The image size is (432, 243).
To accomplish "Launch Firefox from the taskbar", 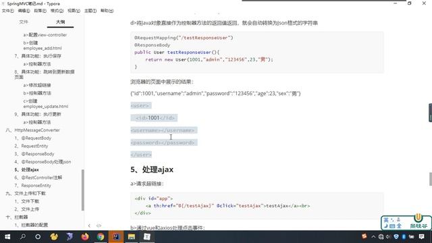I will (85, 237).
